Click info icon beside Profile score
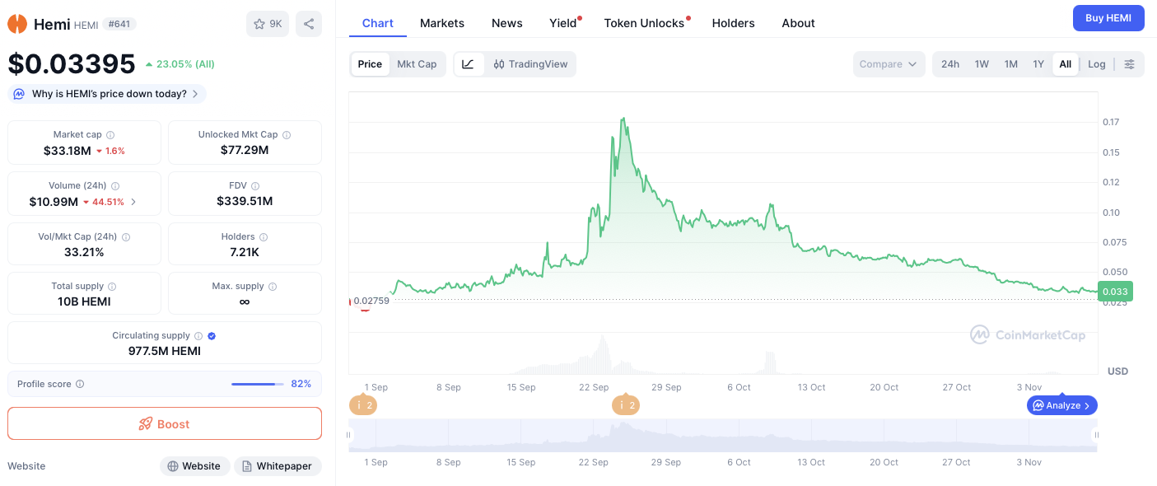The image size is (1157, 486). pos(80,384)
